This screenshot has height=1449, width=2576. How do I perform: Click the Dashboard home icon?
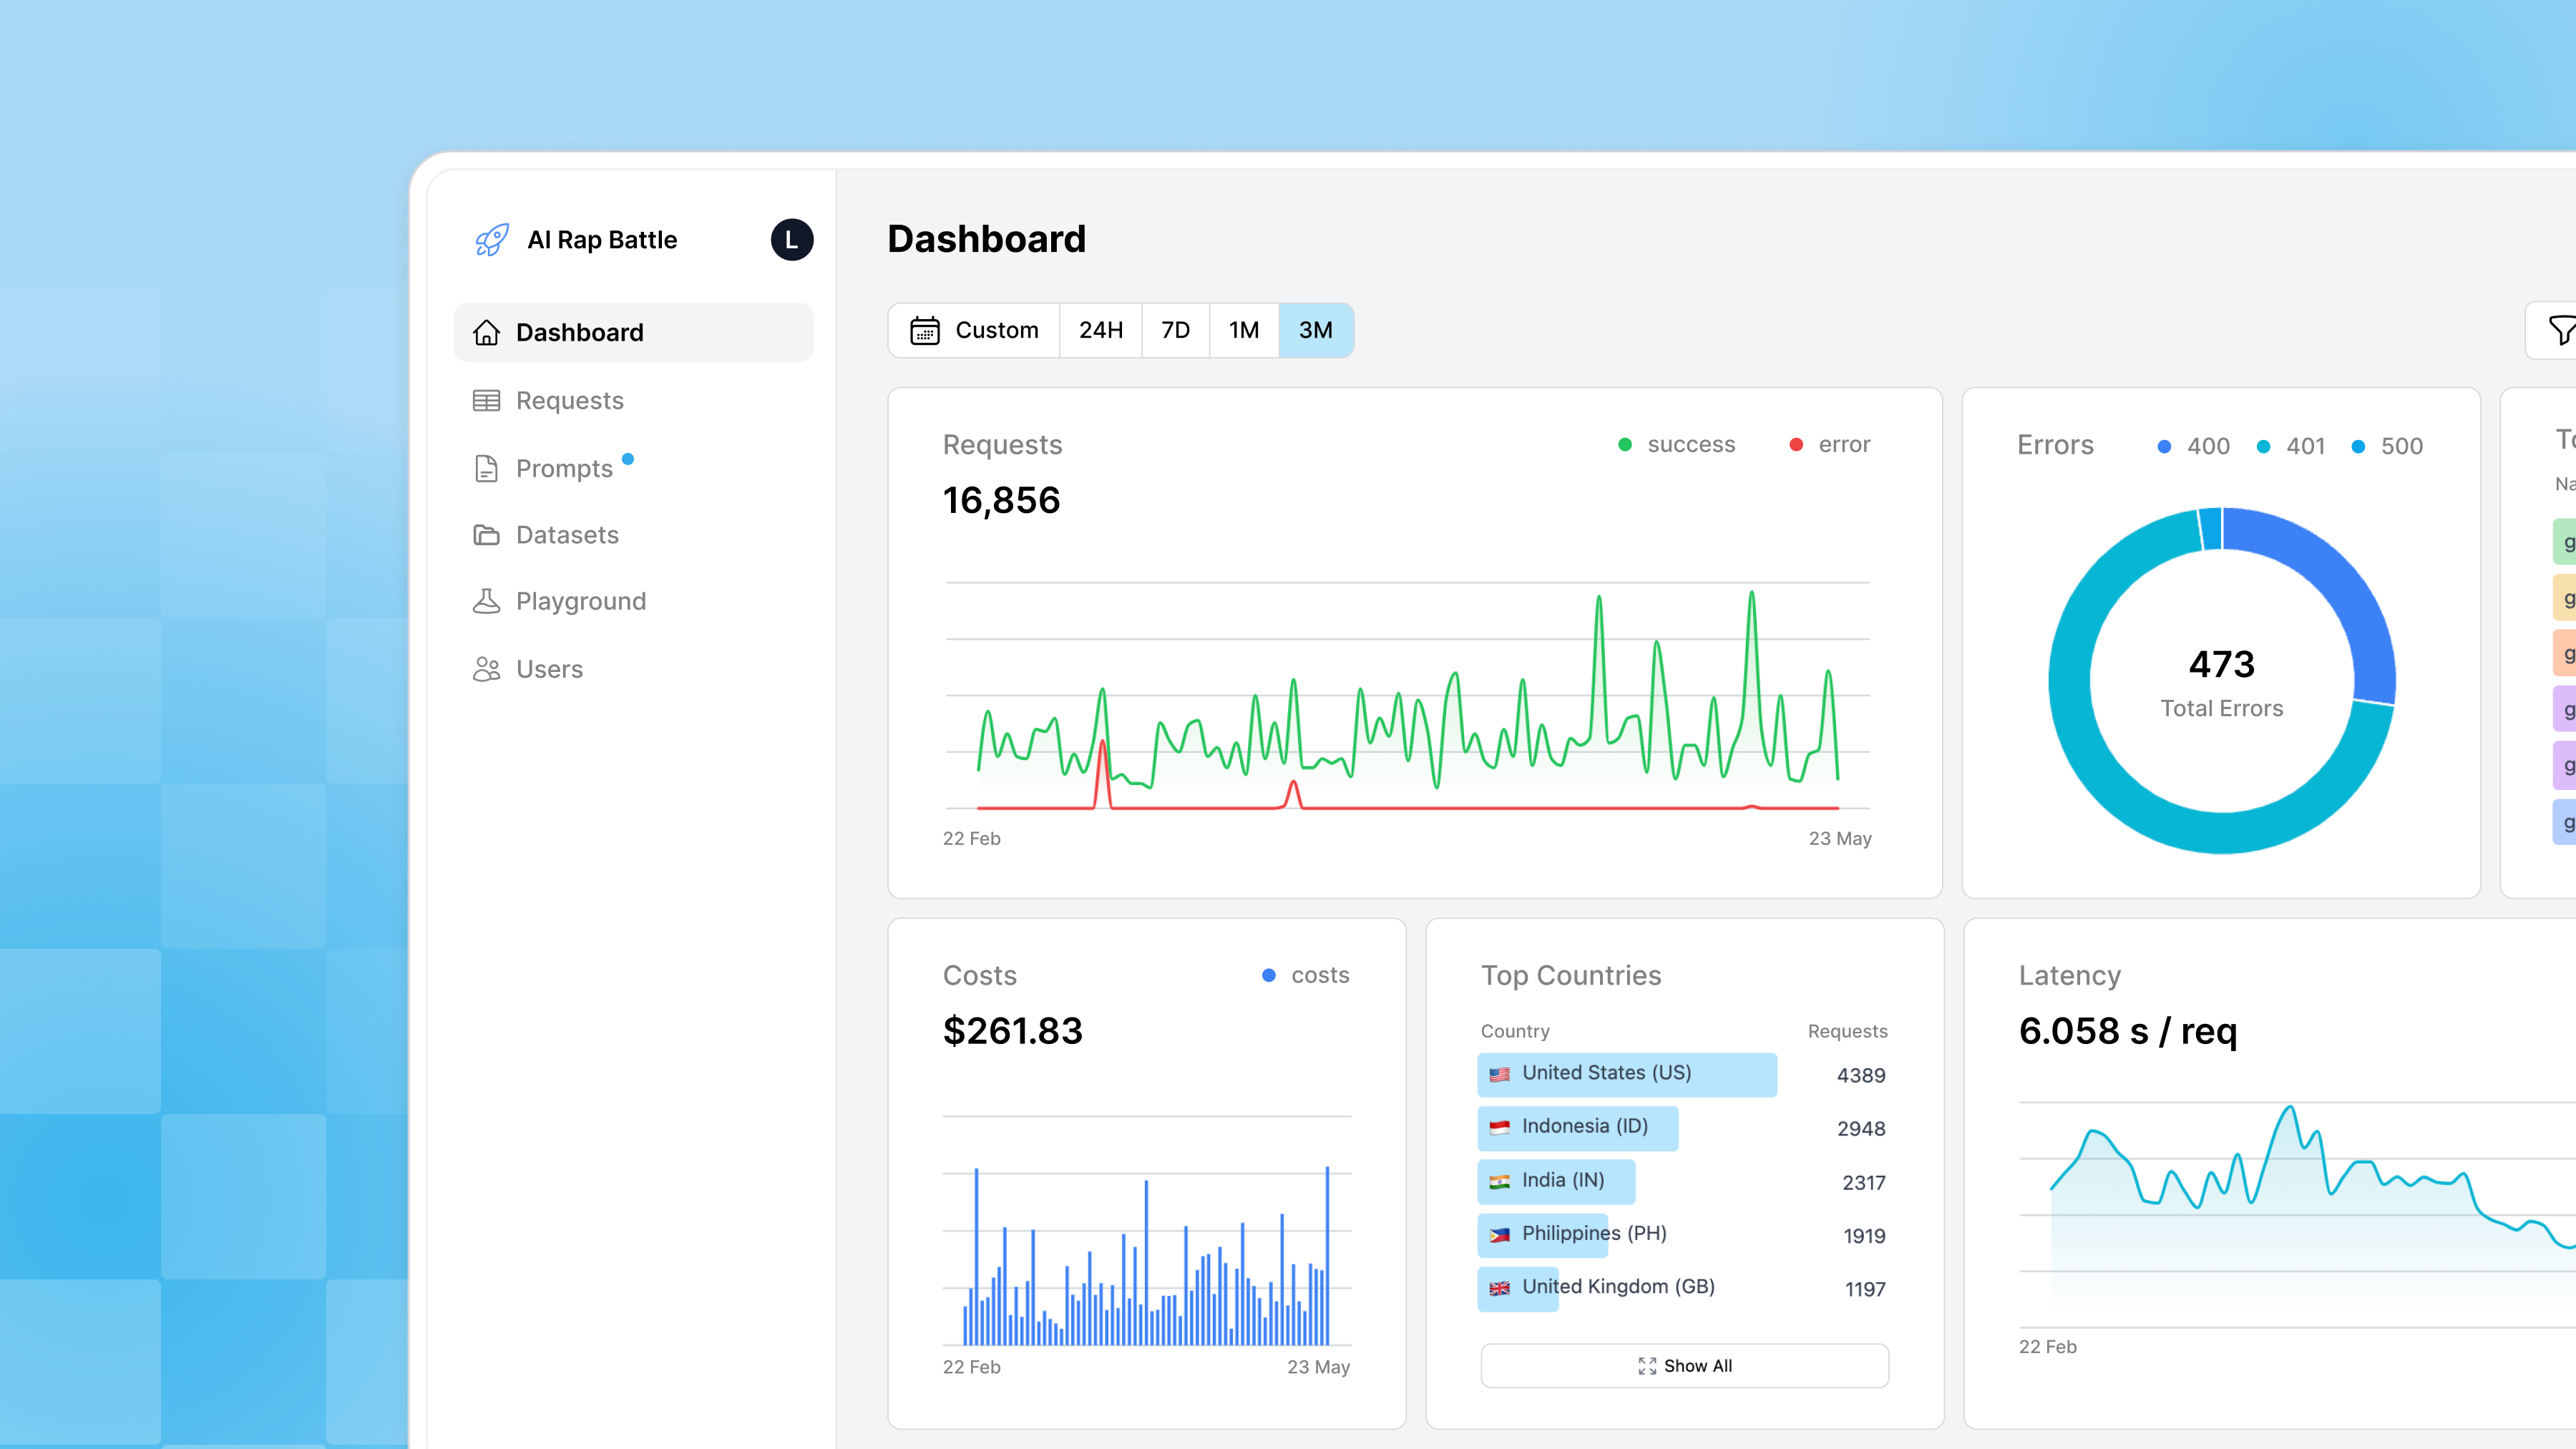click(487, 332)
